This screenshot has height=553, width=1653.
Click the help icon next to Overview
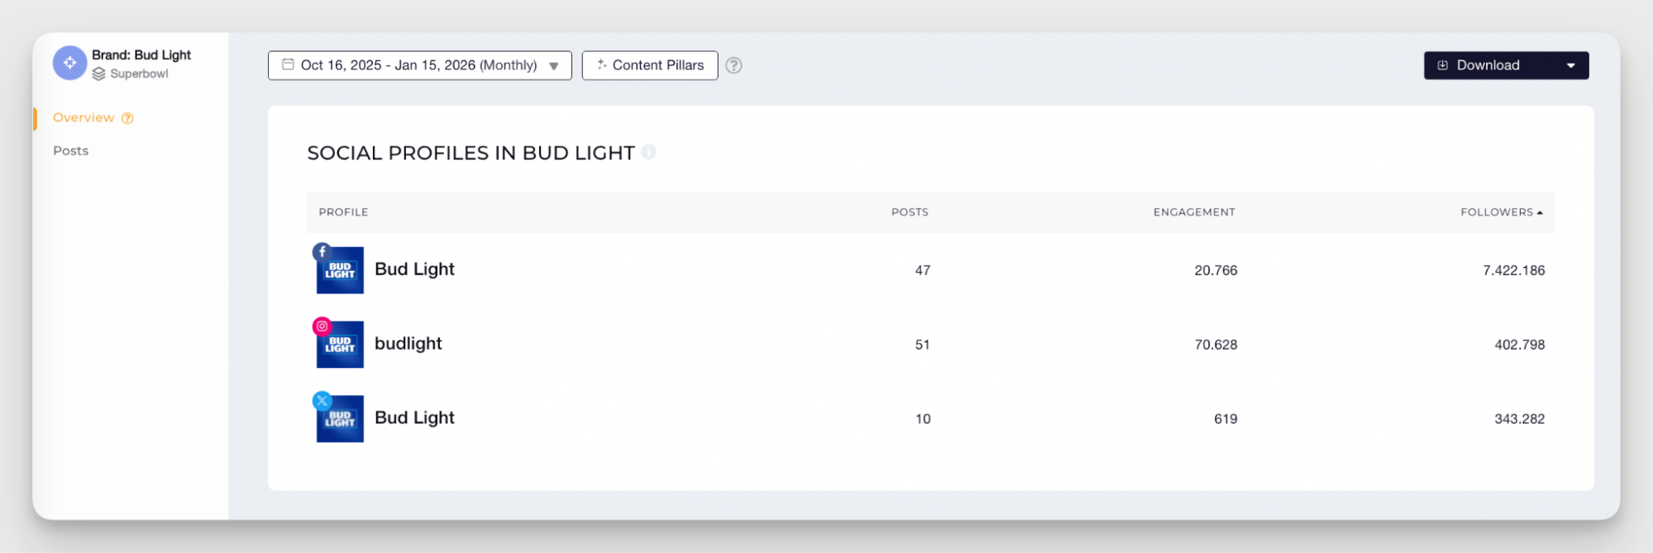[127, 118]
